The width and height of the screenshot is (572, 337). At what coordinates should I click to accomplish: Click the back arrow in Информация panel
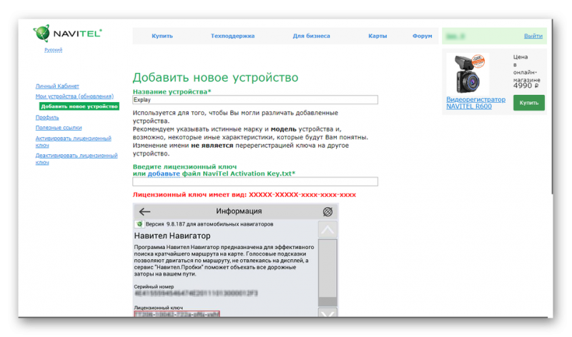tap(145, 211)
